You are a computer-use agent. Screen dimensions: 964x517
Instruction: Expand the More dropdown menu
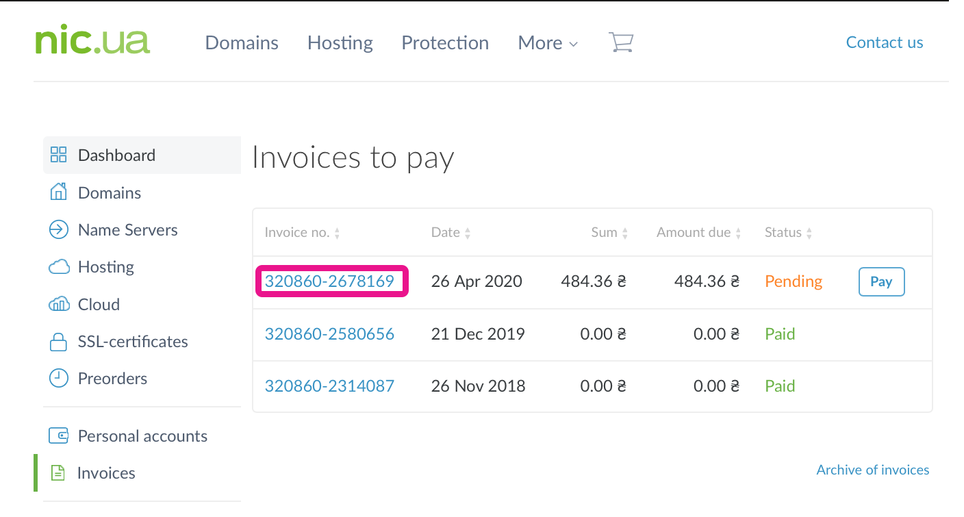click(x=548, y=43)
